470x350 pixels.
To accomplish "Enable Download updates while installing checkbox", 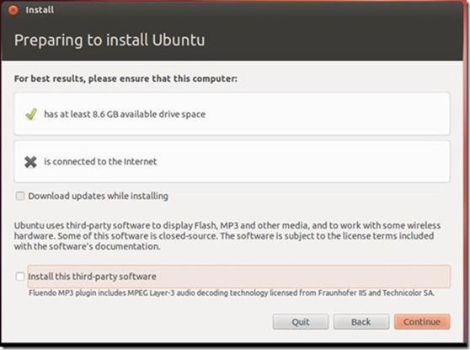I will (20, 196).
